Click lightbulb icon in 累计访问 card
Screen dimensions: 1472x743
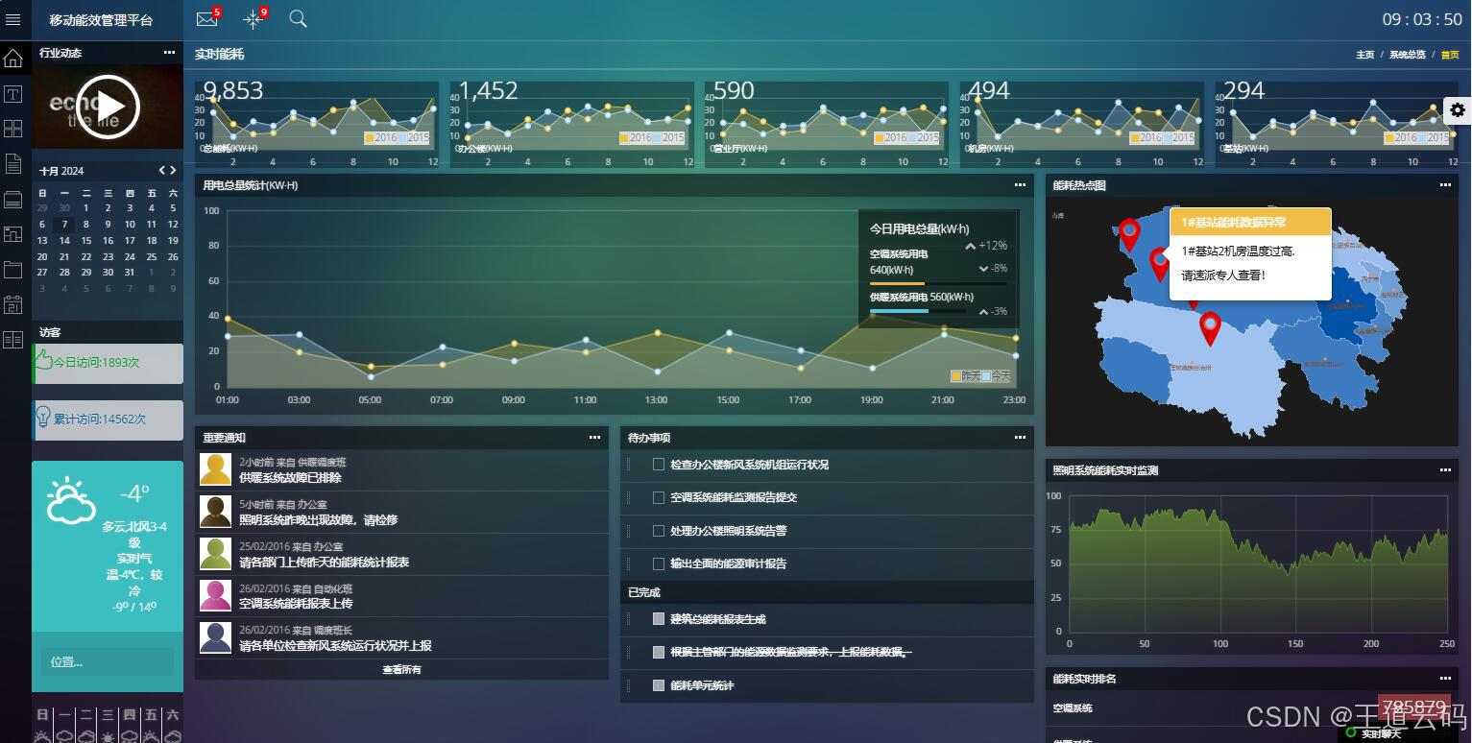coord(43,417)
